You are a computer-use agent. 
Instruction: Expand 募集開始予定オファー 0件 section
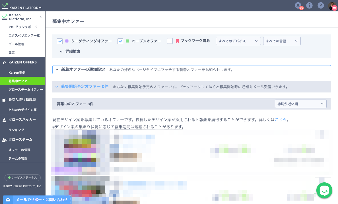[x=192, y=87]
